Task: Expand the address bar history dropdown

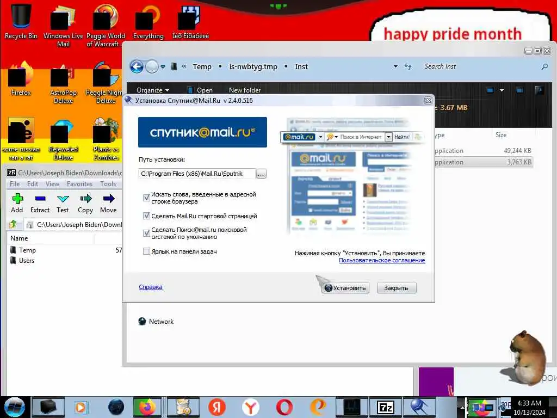Action: (x=395, y=66)
